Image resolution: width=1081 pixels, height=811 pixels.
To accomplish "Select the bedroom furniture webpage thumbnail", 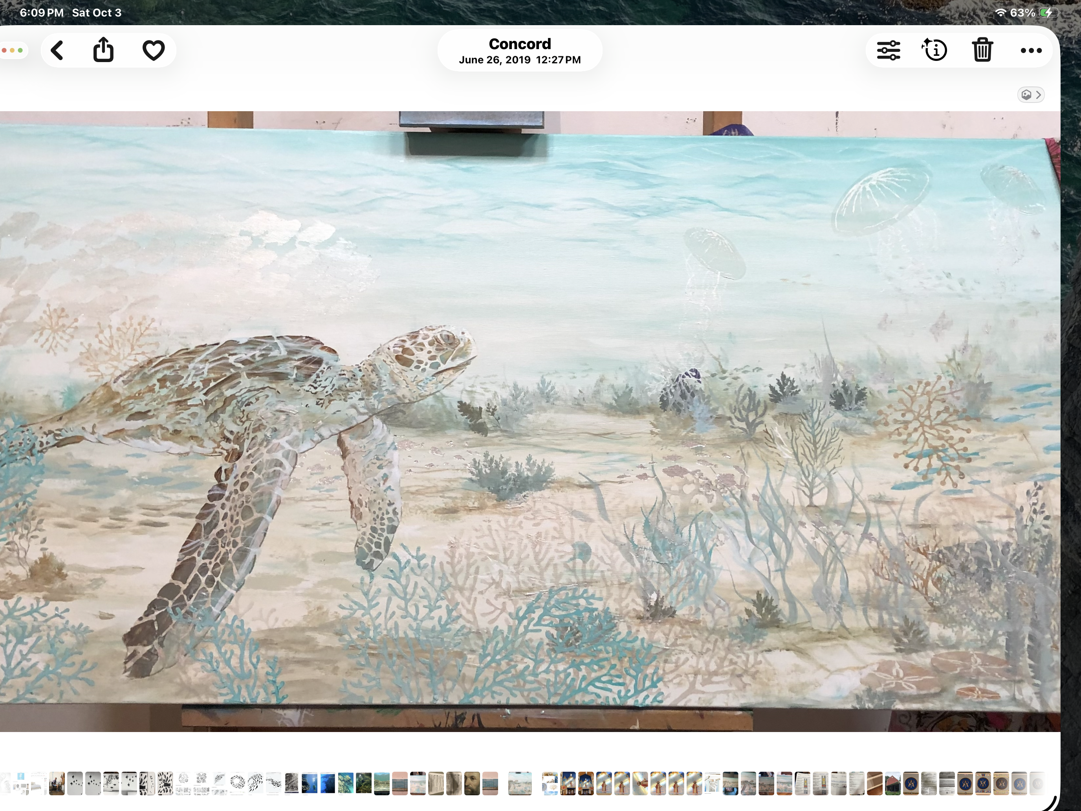I will pos(38,783).
